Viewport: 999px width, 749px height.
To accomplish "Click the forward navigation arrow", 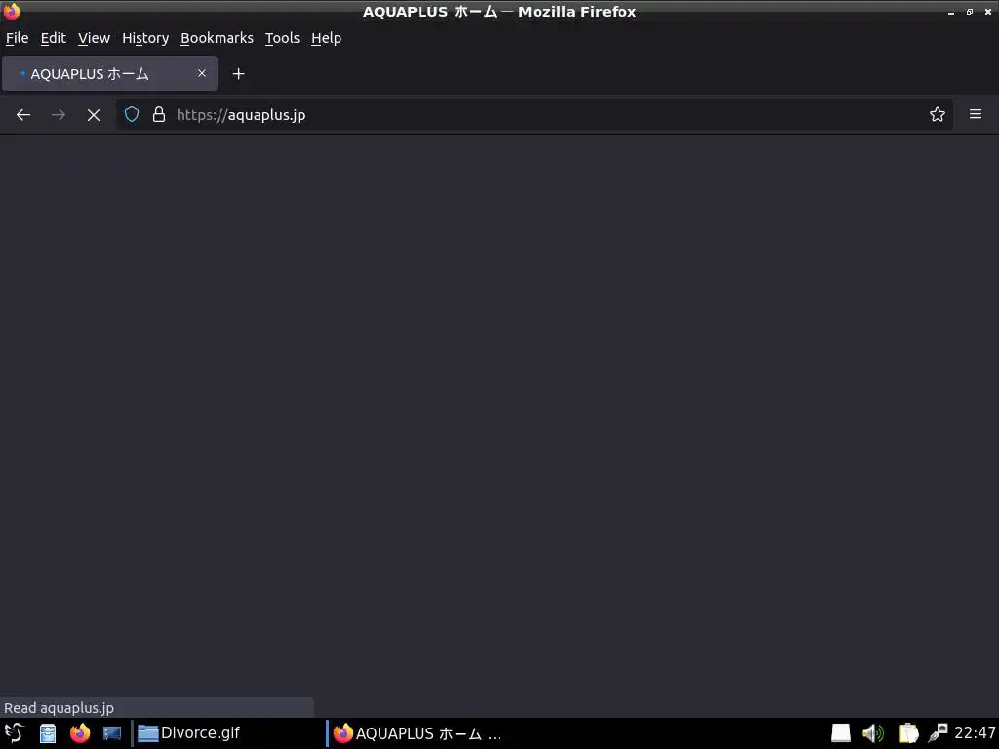I will [x=59, y=115].
